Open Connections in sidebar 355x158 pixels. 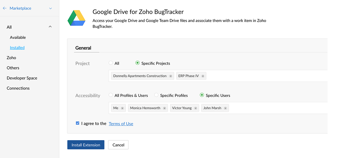(18, 88)
